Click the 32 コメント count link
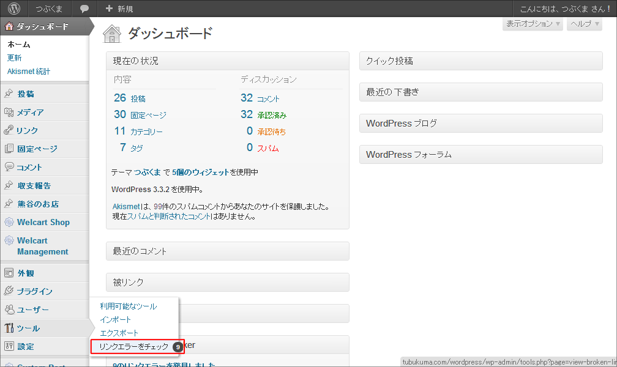617x367 pixels. [260, 98]
